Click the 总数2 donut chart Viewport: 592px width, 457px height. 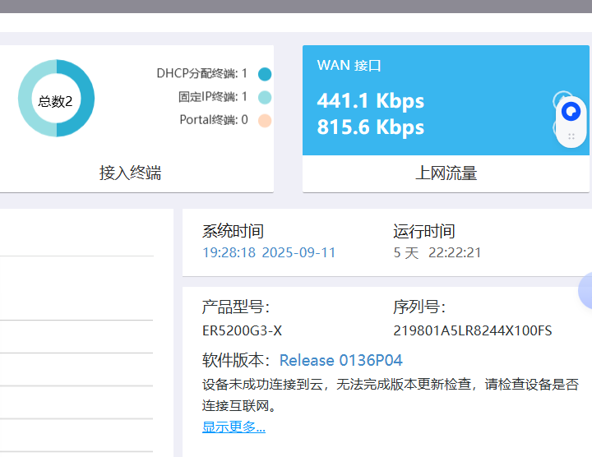pyautogui.click(x=56, y=98)
